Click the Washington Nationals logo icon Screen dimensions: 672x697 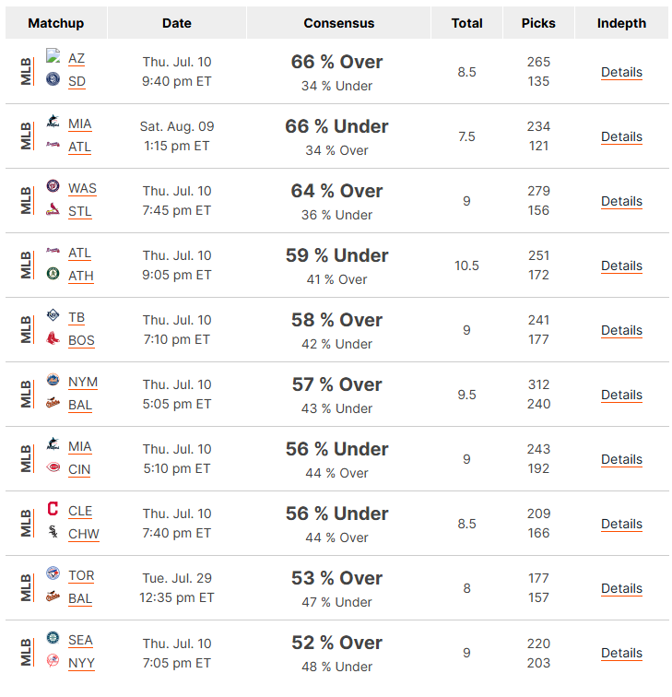[53, 186]
